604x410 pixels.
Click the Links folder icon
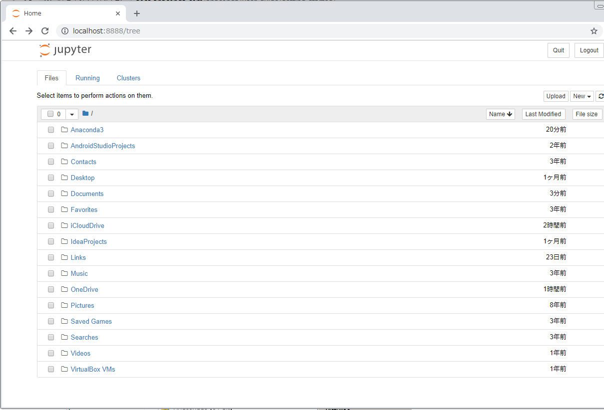click(x=64, y=257)
